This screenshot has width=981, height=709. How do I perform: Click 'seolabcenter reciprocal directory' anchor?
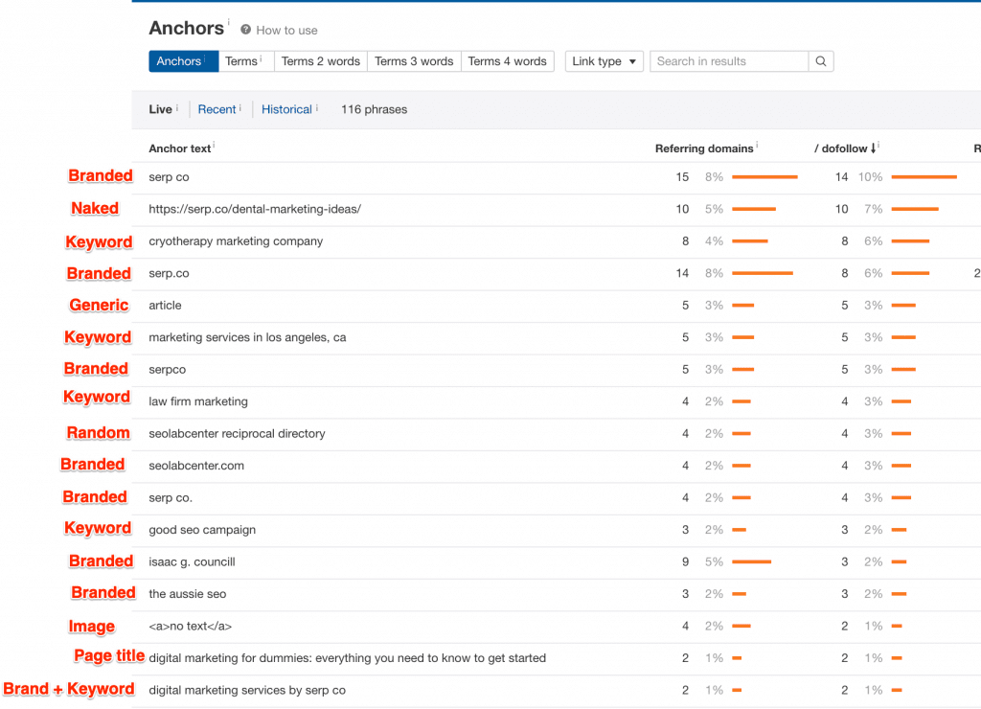pyautogui.click(x=238, y=434)
